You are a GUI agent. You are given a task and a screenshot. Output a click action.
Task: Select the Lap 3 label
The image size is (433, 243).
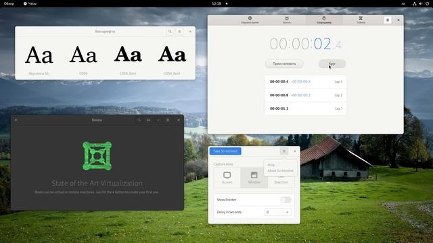[338, 82]
